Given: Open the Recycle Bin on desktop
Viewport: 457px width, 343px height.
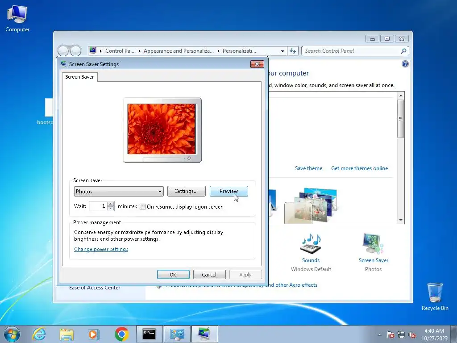Looking at the screenshot, I should coord(435,297).
